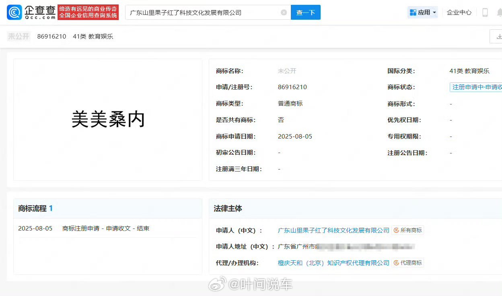Open agency link 橙庆天和（北京）知识产权代理有限公司
This screenshot has height=296, width=502.
[x=333, y=263]
